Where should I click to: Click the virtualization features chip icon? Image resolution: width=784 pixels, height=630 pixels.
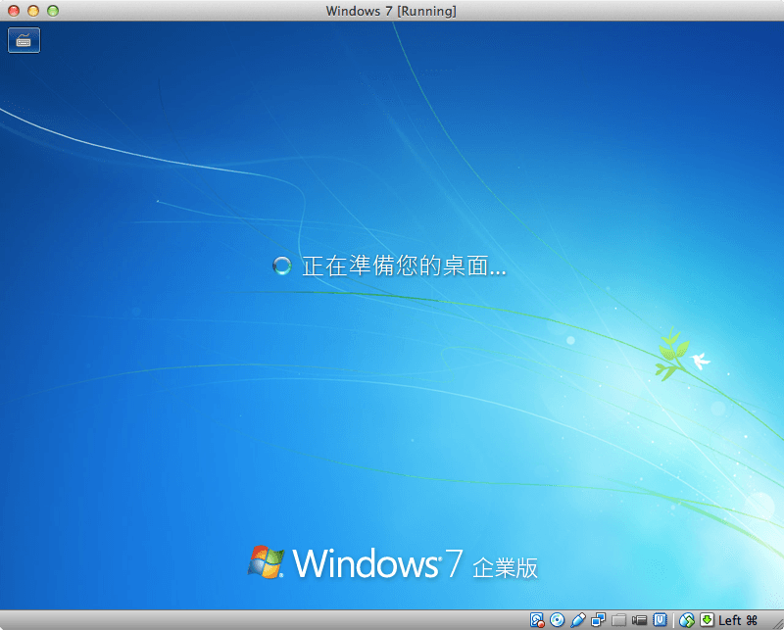(659, 619)
